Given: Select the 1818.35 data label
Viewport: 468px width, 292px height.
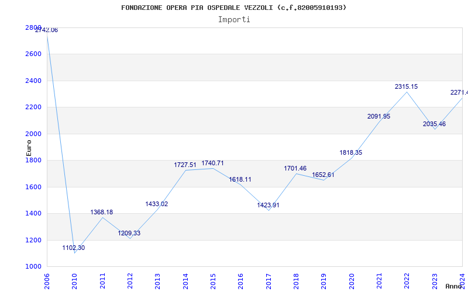Looking at the screenshot, I should coord(350,153).
